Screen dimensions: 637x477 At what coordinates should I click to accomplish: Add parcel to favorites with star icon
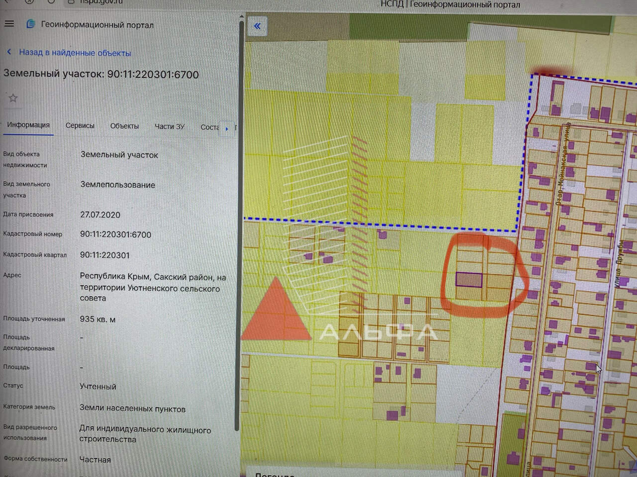pos(13,98)
